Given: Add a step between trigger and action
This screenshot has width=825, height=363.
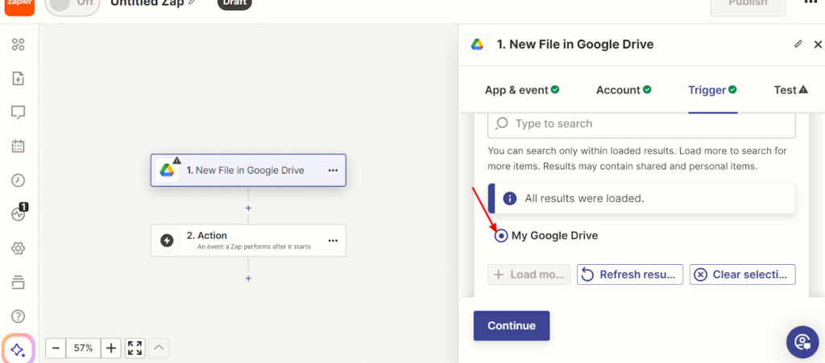Looking at the screenshot, I should click(248, 208).
